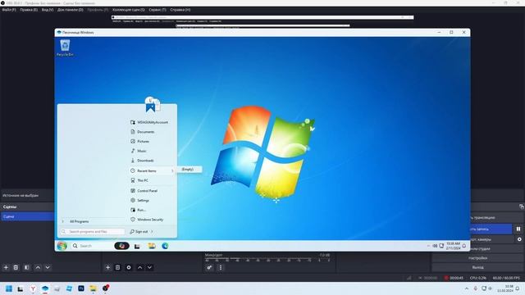The width and height of the screenshot is (525, 295).
Task: Start the virtual camera button in OBS controls
Action: [492, 239]
